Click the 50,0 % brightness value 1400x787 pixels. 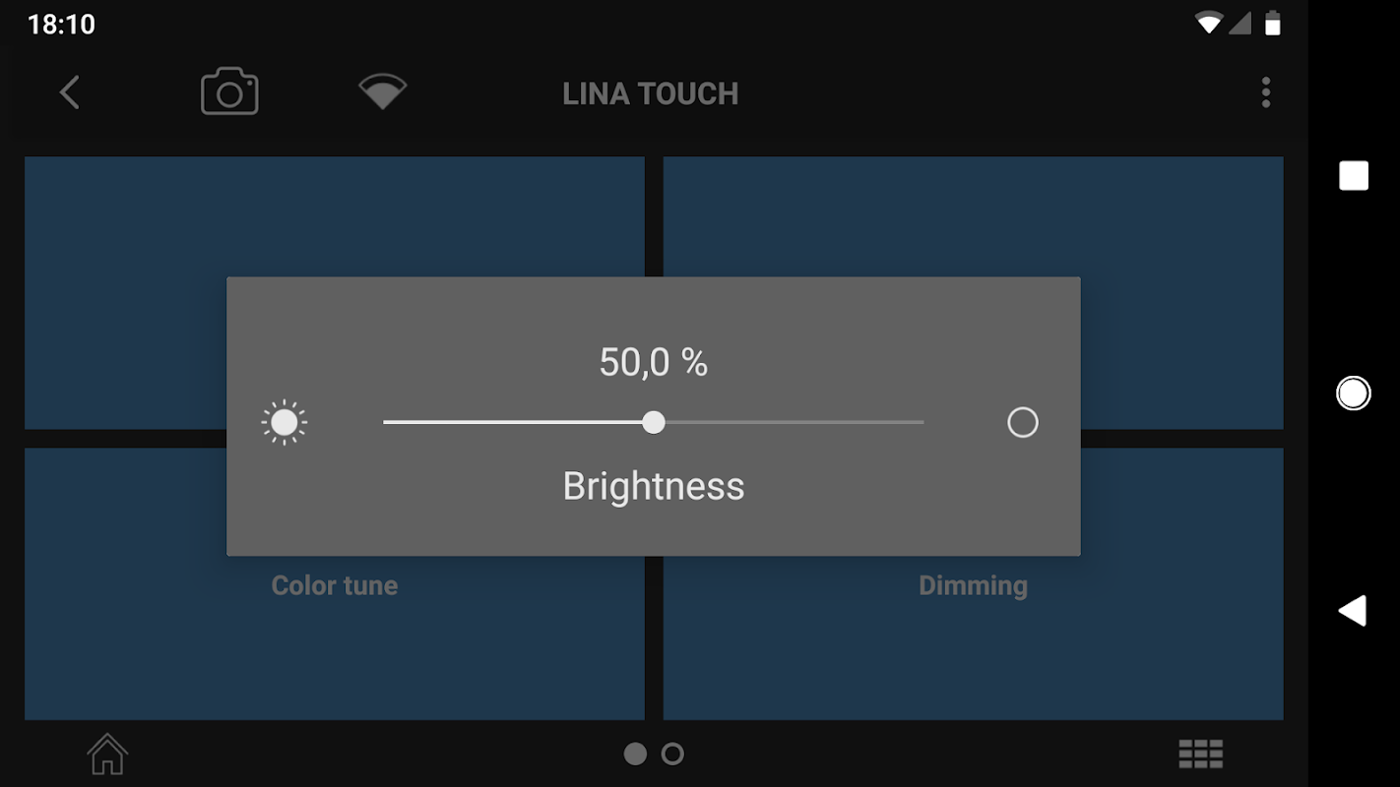[654, 363]
